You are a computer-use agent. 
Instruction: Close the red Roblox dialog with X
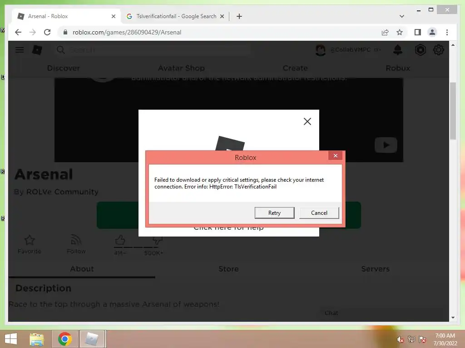pyautogui.click(x=336, y=156)
